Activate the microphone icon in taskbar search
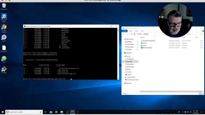The width and height of the screenshot is (205, 115). [40, 112]
